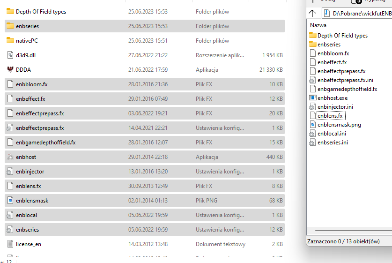Image resolution: width=392 pixels, height=263 pixels.
Task: Click the enbinjector config gear icon in Explorer
Action: click(x=10, y=172)
